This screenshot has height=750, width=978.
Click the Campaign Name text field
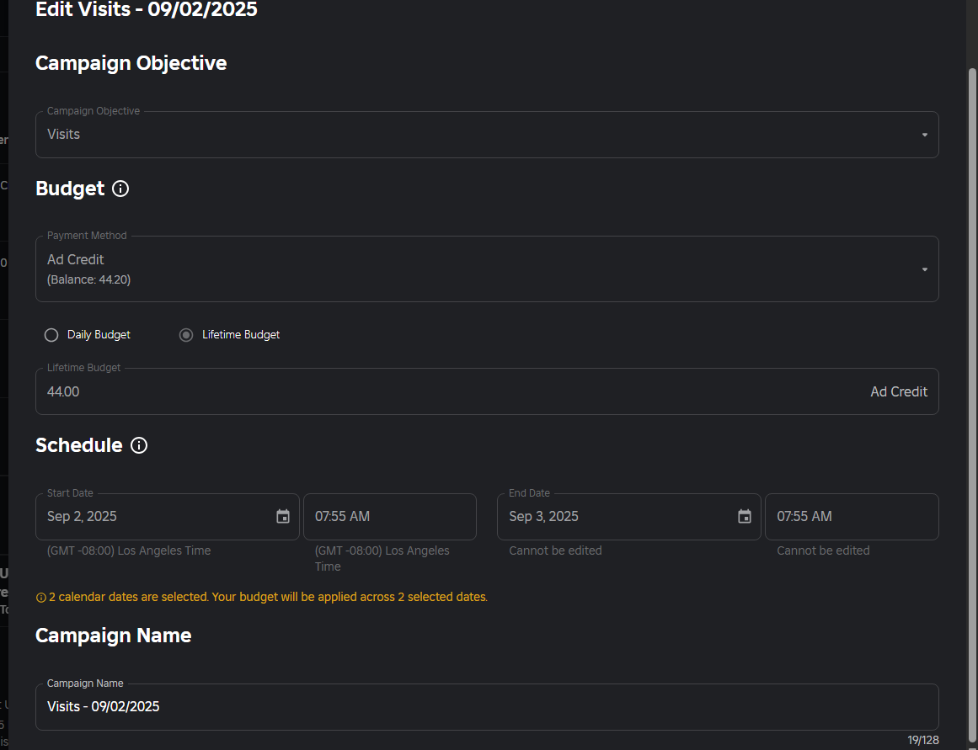(x=487, y=707)
